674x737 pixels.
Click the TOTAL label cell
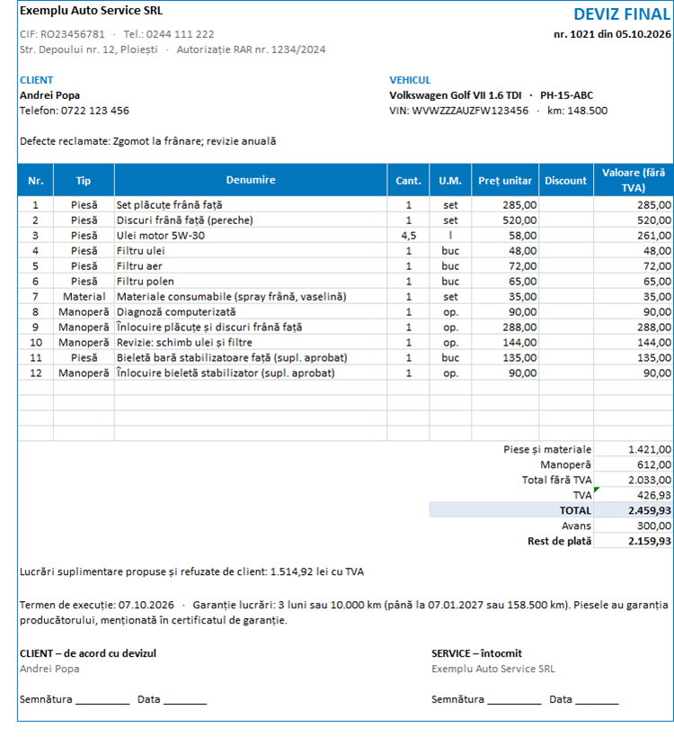(x=511, y=510)
